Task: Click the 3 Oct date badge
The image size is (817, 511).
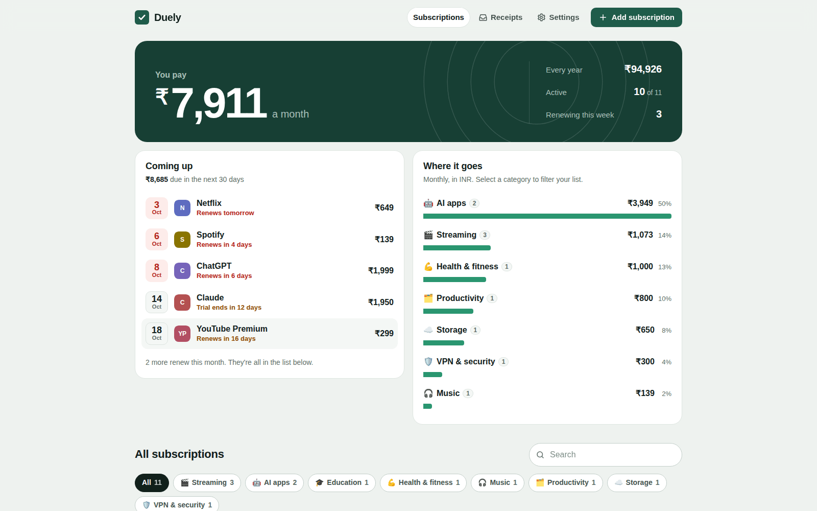Action: pyautogui.click(x=157, y=208)
